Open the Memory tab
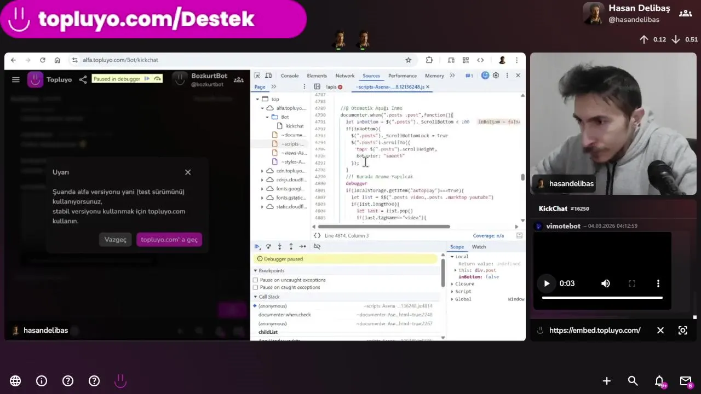The image size is (701, 394). pyautogui.click(x=434, y=76)
